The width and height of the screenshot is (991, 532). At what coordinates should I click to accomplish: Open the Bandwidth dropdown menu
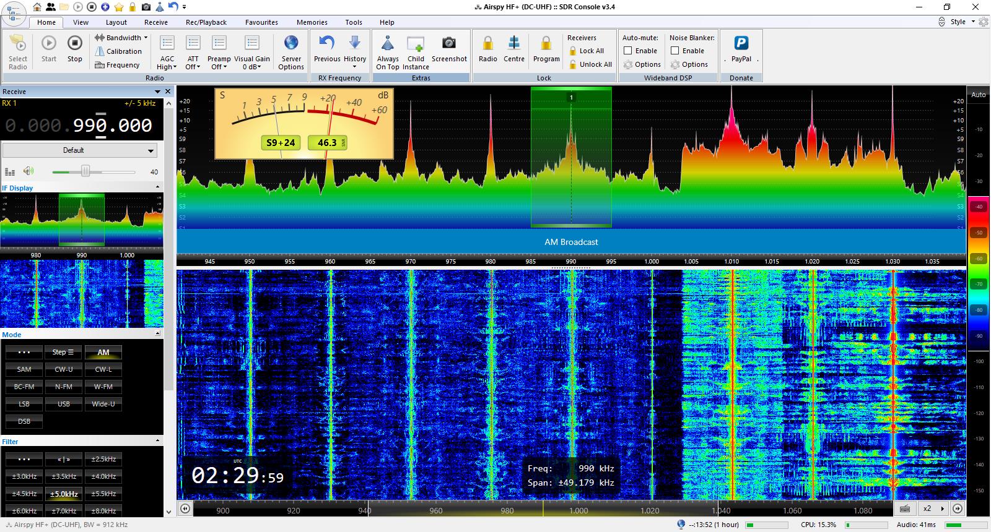click(121, 38)
